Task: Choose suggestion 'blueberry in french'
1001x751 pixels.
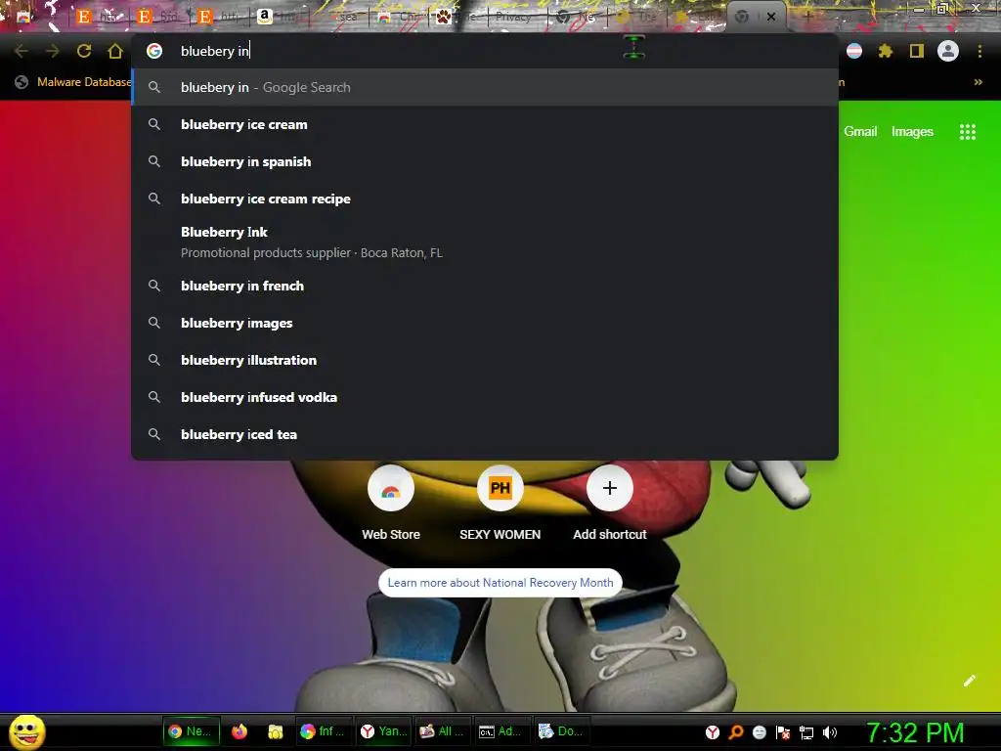Action: tap(485, 286)
